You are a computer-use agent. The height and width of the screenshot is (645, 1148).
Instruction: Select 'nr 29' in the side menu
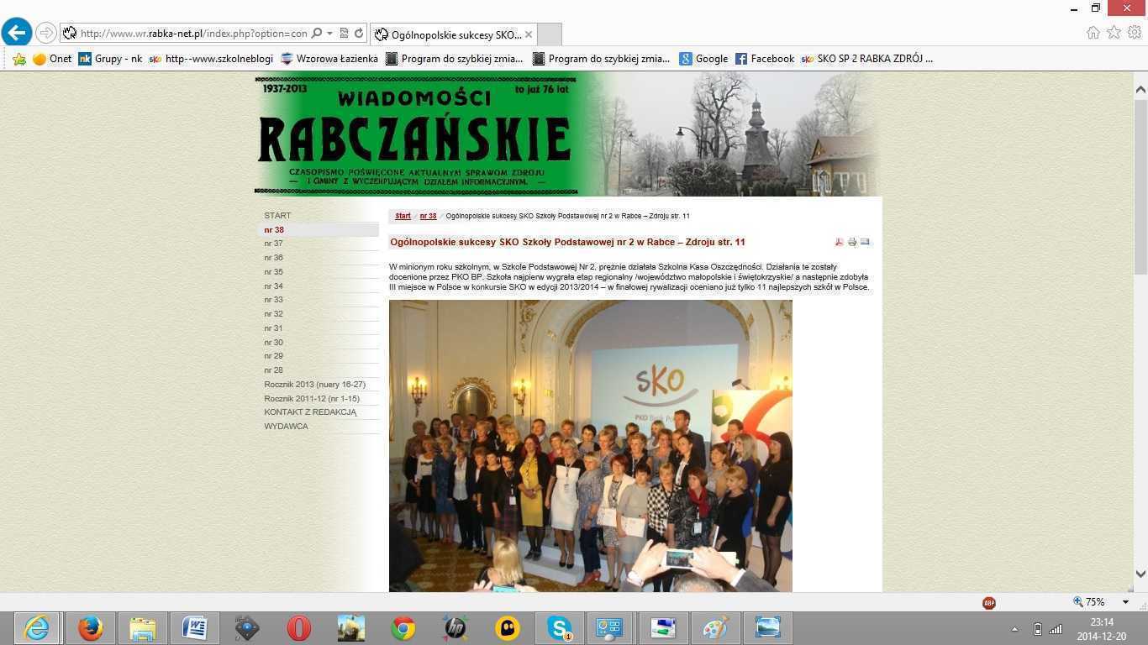(x=274, y=356)
